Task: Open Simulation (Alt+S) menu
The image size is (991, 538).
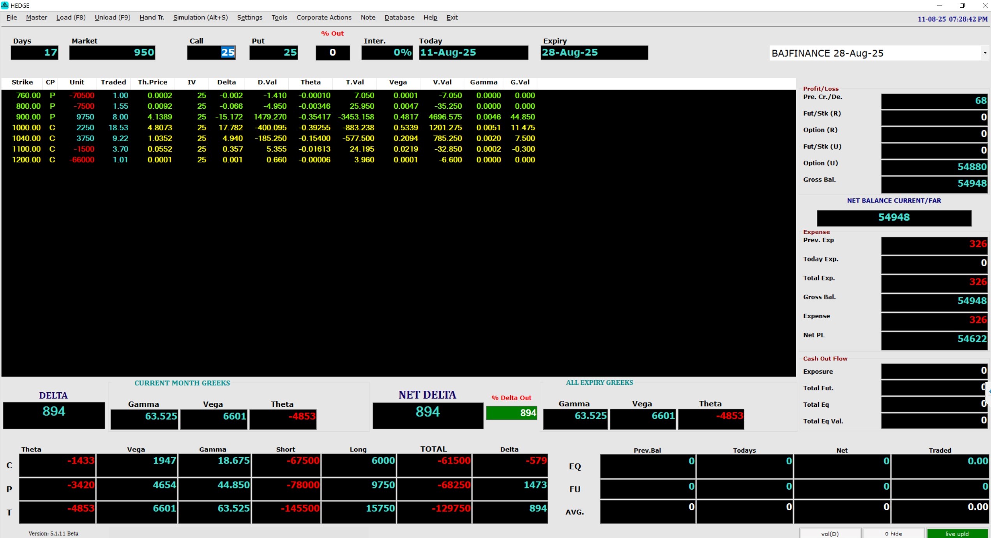Action: [201, 18]
